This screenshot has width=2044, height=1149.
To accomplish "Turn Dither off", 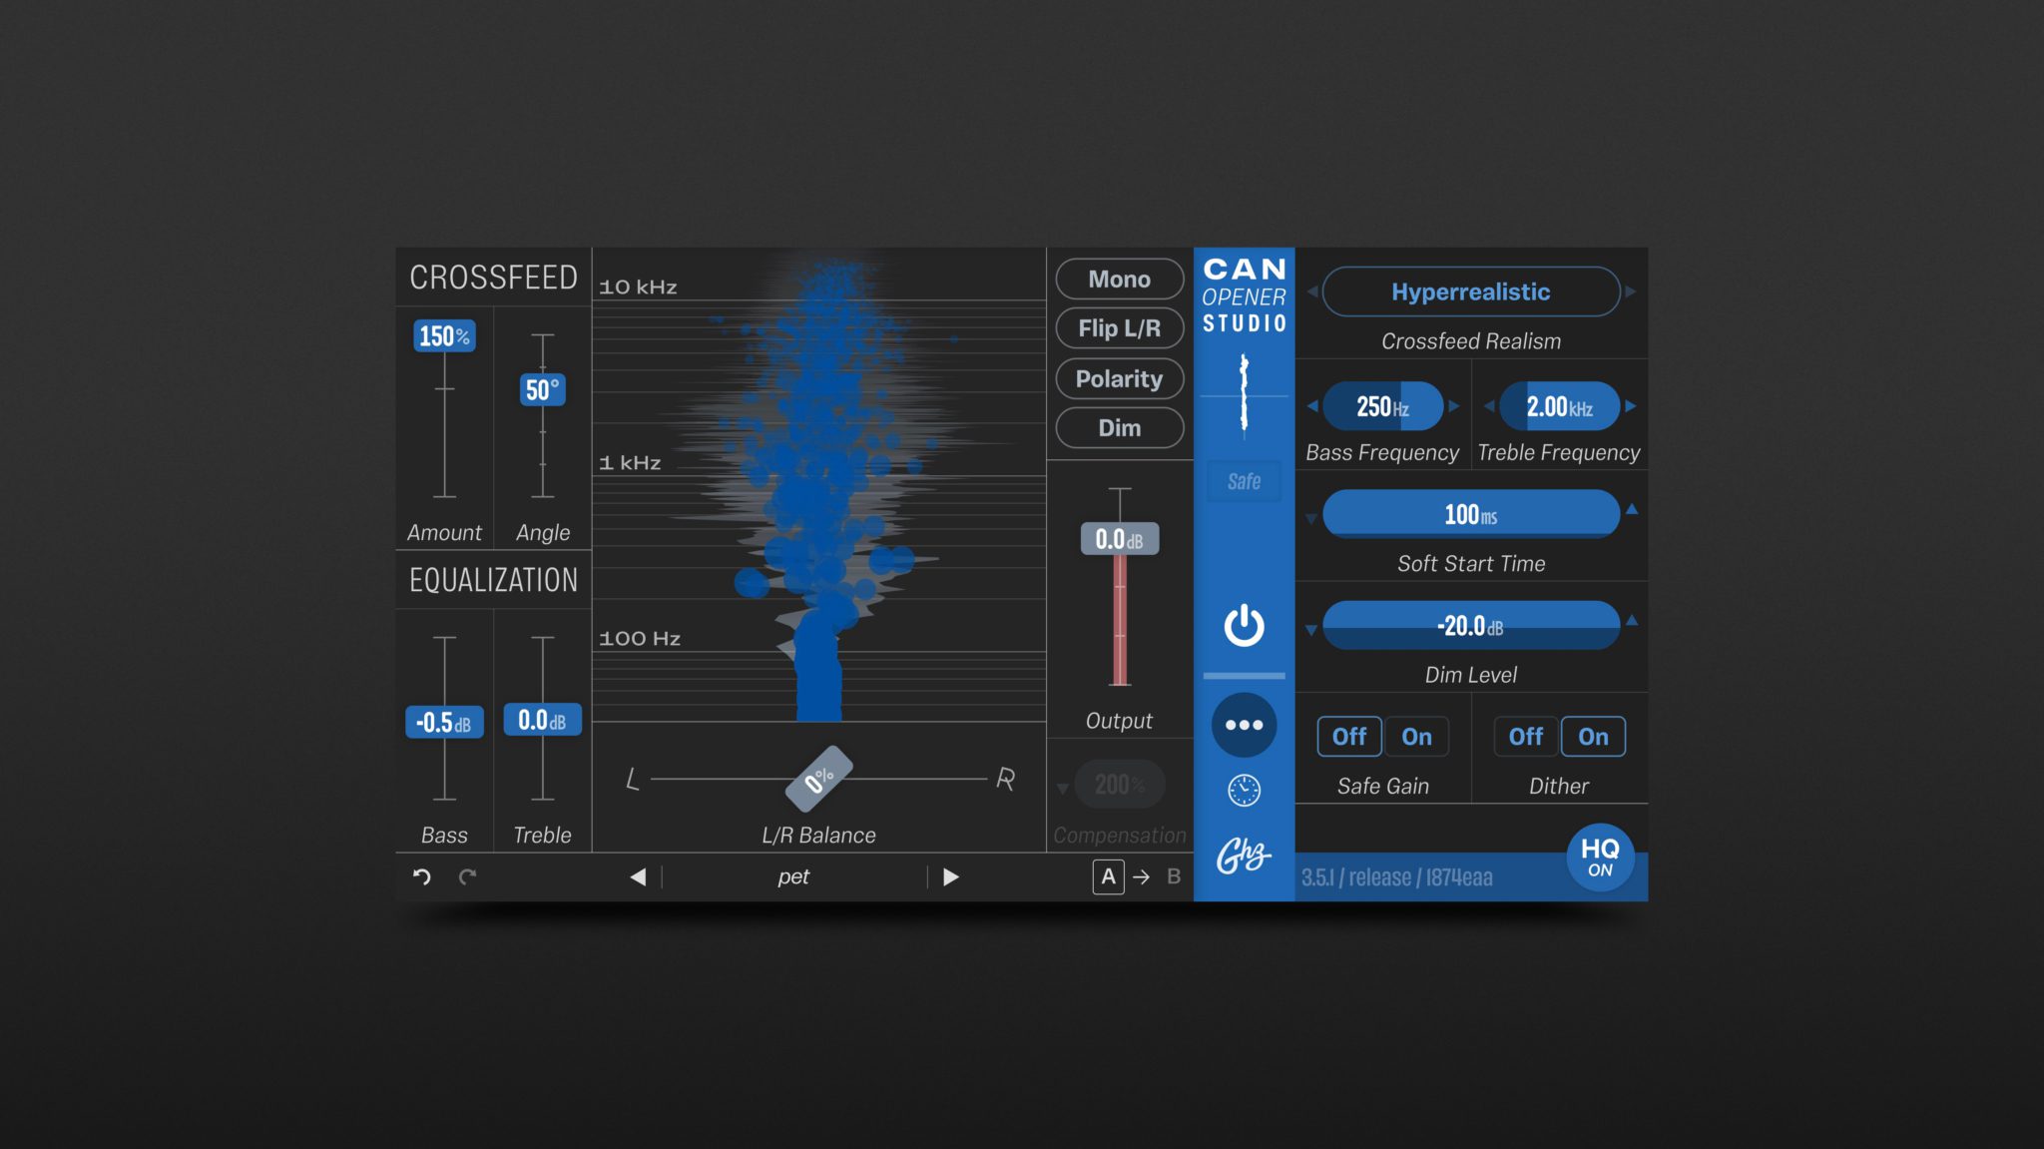I will coord(1524,736).
